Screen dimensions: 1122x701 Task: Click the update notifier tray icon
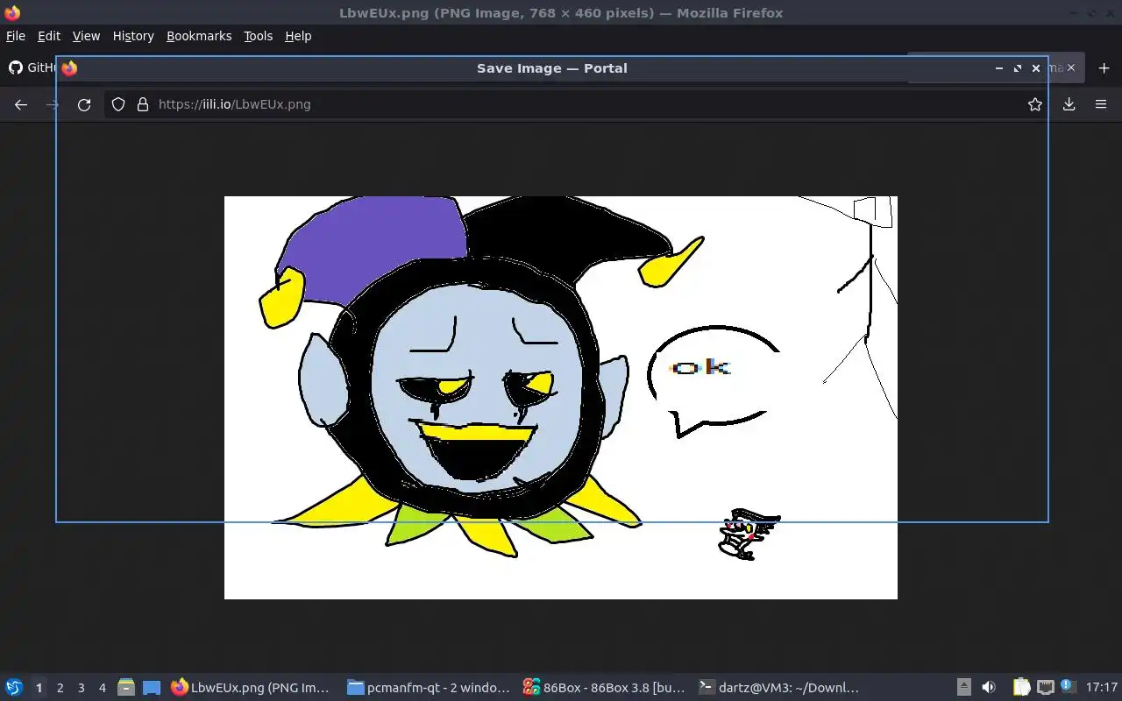tap(1068, 686)
